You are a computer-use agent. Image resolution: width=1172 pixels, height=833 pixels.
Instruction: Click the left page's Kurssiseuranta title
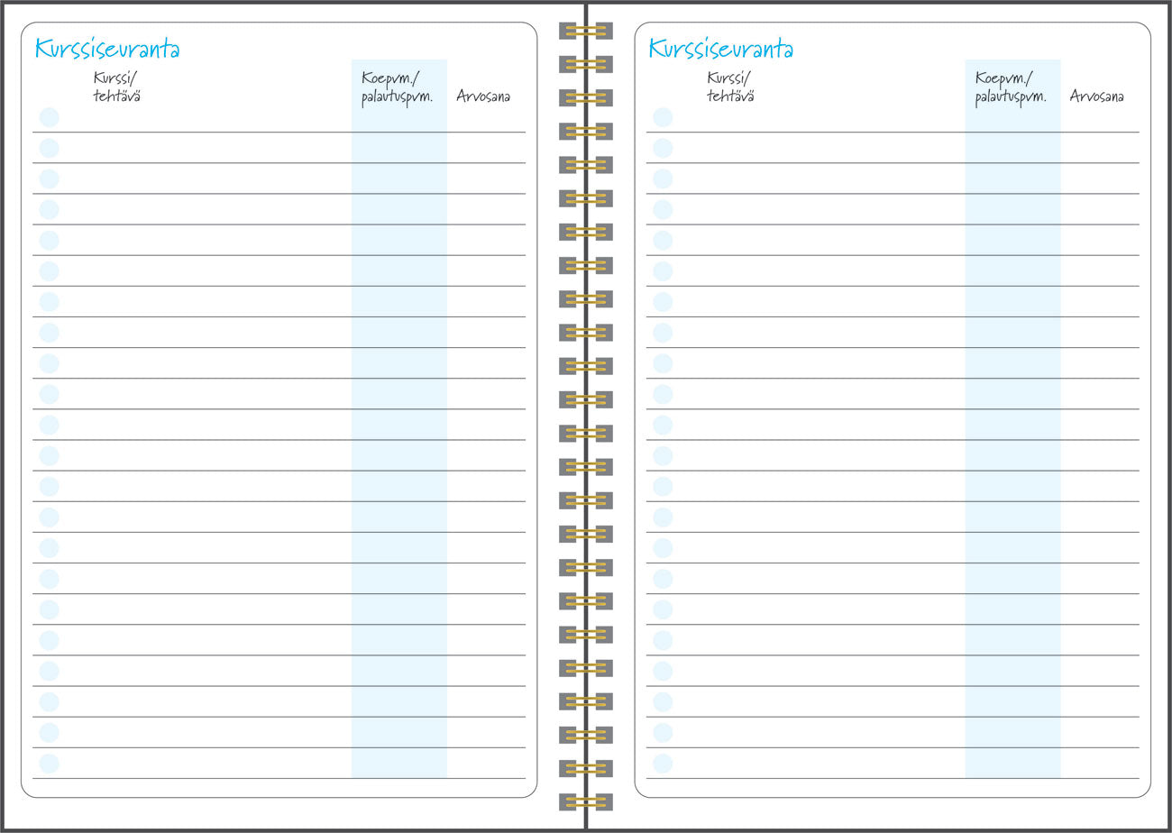coord(107,49)
